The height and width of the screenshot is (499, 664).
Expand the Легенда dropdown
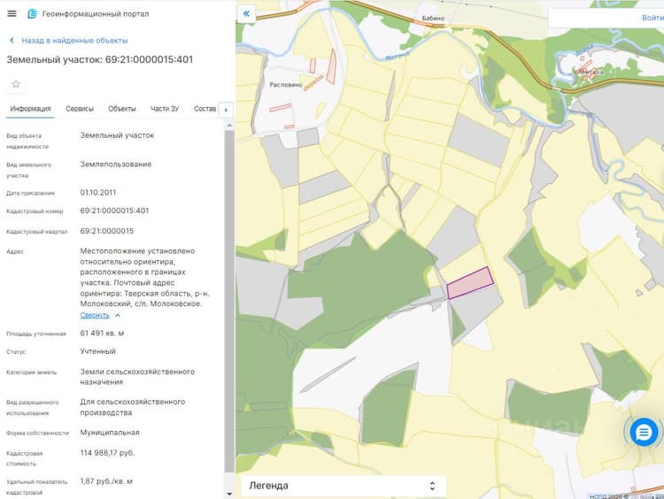click(x=344, y=486)
